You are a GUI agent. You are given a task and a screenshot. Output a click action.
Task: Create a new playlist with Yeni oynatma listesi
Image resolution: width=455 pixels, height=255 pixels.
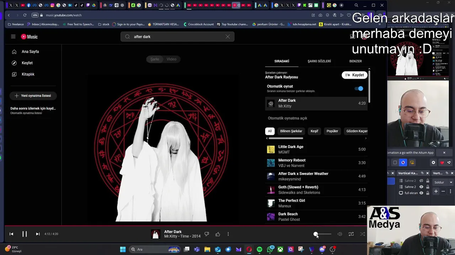click(33, 96)
